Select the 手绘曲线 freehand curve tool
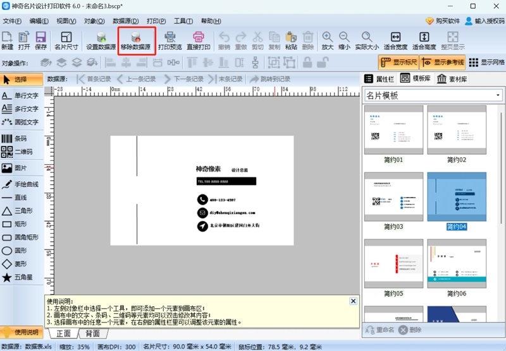This screenshot has width=506, height=351. [x=22, y=184]
